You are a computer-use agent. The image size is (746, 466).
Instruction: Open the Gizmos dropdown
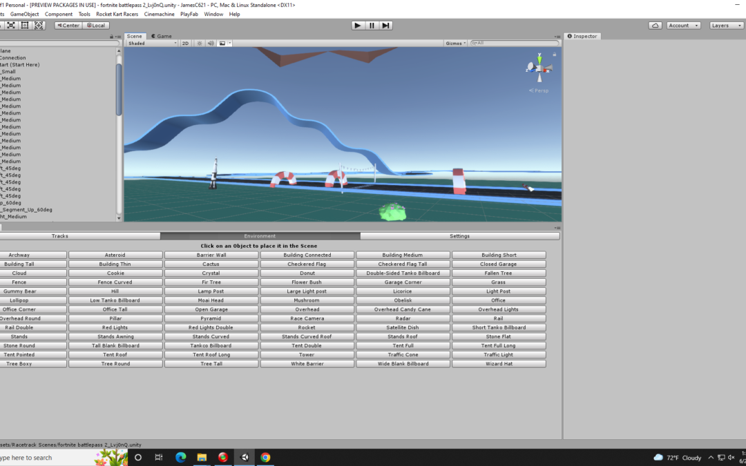[455, 43]
